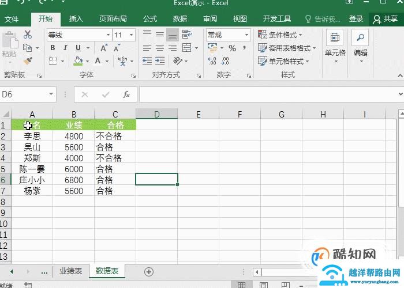Collapse the ribbon with chevron
Screen dimensions: 404x288
(x=400, y=75)
